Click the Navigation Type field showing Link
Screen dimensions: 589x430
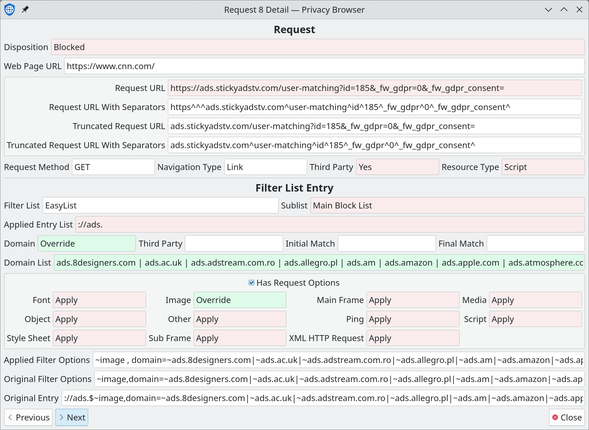pyautogui.click(x=266, y=167)
